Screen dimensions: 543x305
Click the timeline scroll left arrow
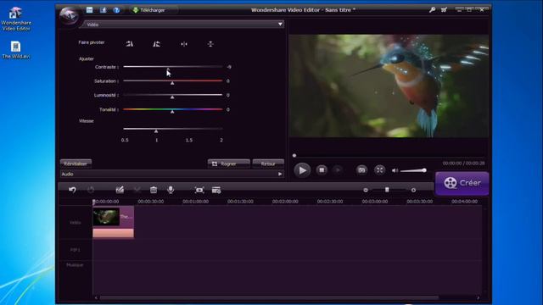pos(96,297)
